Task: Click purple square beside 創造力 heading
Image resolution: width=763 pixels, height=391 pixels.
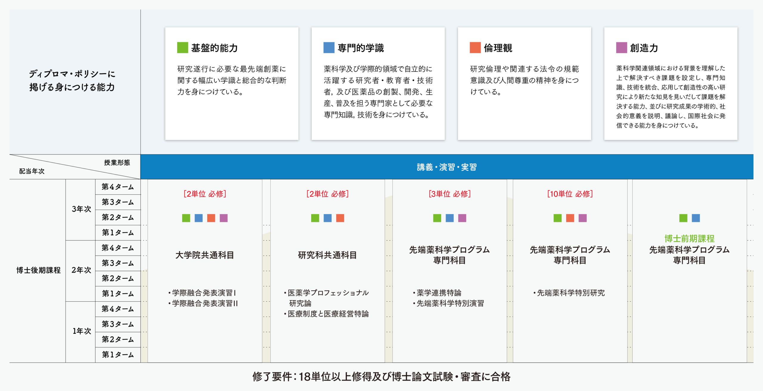Action: pyautogui.click(x=621, y=48)
